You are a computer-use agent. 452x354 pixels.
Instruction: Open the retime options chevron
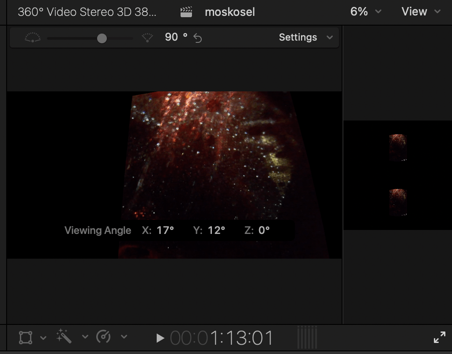coord(124,338)
